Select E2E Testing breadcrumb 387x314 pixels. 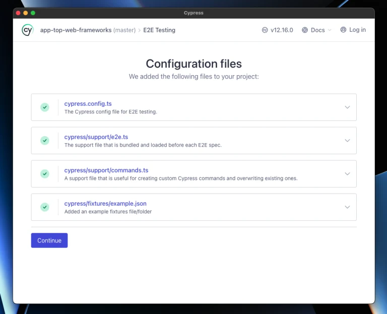coord(159,30)
